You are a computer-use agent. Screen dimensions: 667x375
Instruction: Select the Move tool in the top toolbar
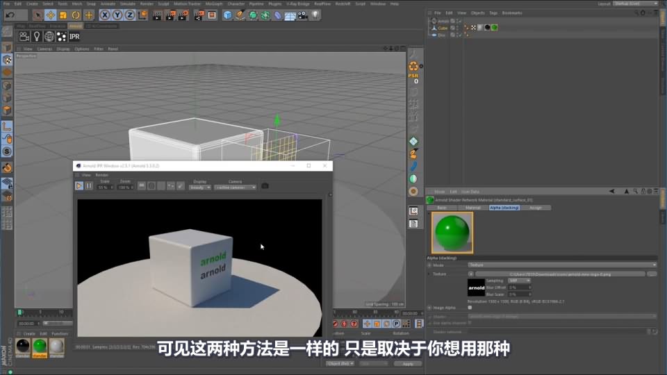[51, 15]
